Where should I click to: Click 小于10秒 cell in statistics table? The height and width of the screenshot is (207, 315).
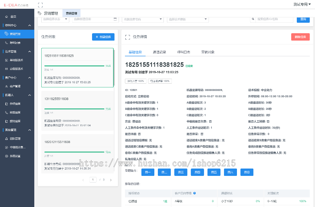coord(240,201)
